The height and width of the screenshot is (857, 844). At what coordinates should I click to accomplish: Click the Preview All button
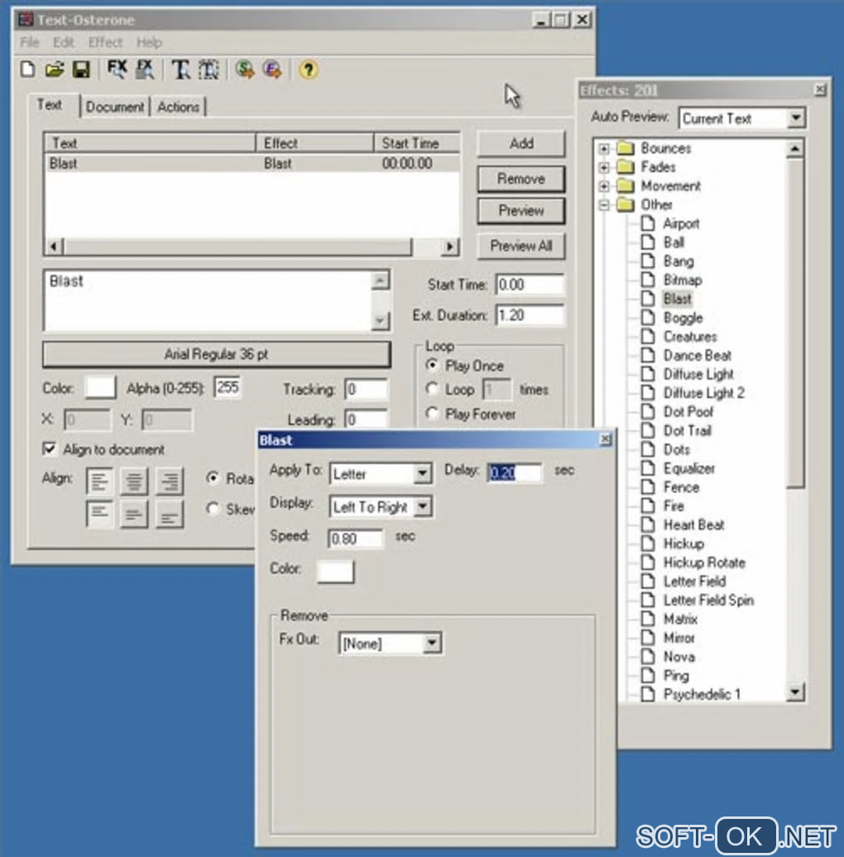pos(521,246)
